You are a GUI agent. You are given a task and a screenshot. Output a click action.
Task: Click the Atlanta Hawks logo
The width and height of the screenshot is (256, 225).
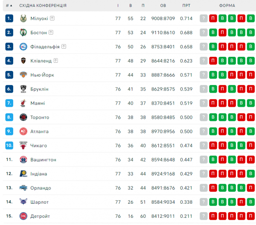click(x=23, y=131)
